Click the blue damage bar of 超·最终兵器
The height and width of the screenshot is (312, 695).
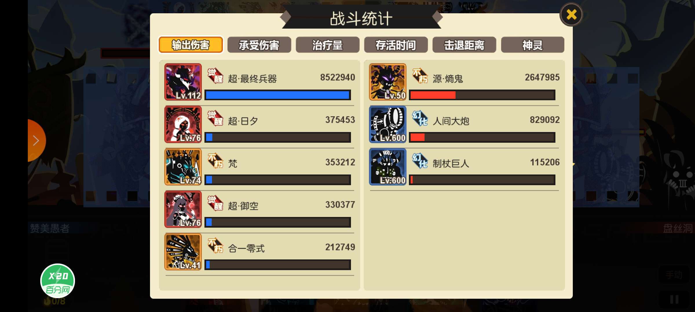pyautogui.click(x=278, y=95)
